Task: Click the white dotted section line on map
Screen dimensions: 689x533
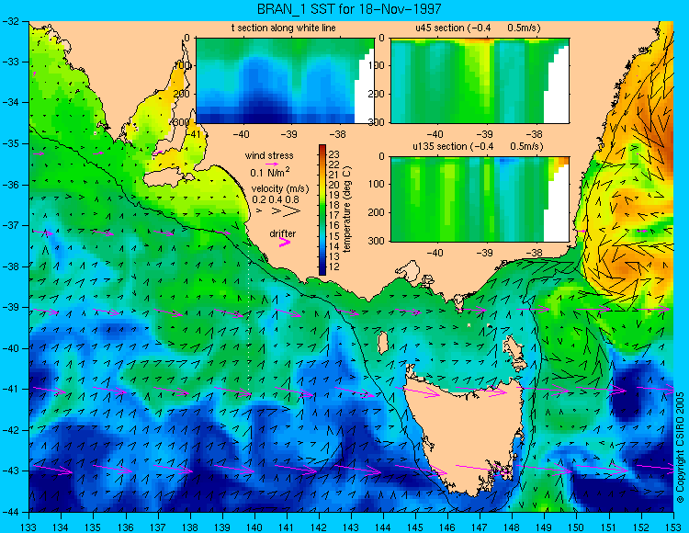Action: pyautogui.click(x=249, y=316)
